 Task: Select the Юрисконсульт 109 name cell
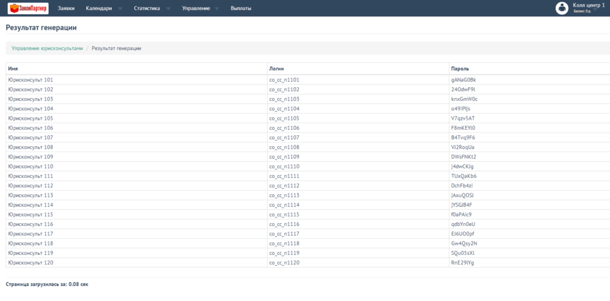(x=136, y=157)
